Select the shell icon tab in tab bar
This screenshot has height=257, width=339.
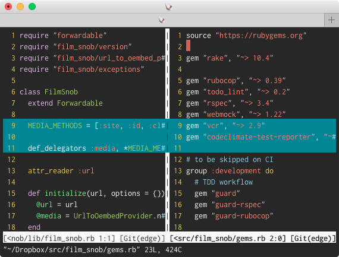point(162,20)
